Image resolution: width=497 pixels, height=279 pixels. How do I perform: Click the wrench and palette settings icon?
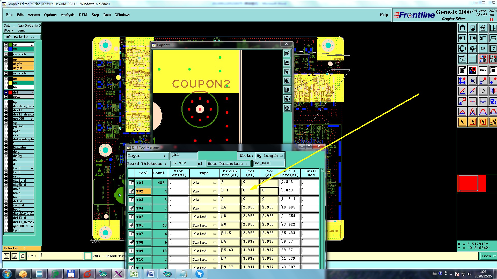[x=462, y=59]
